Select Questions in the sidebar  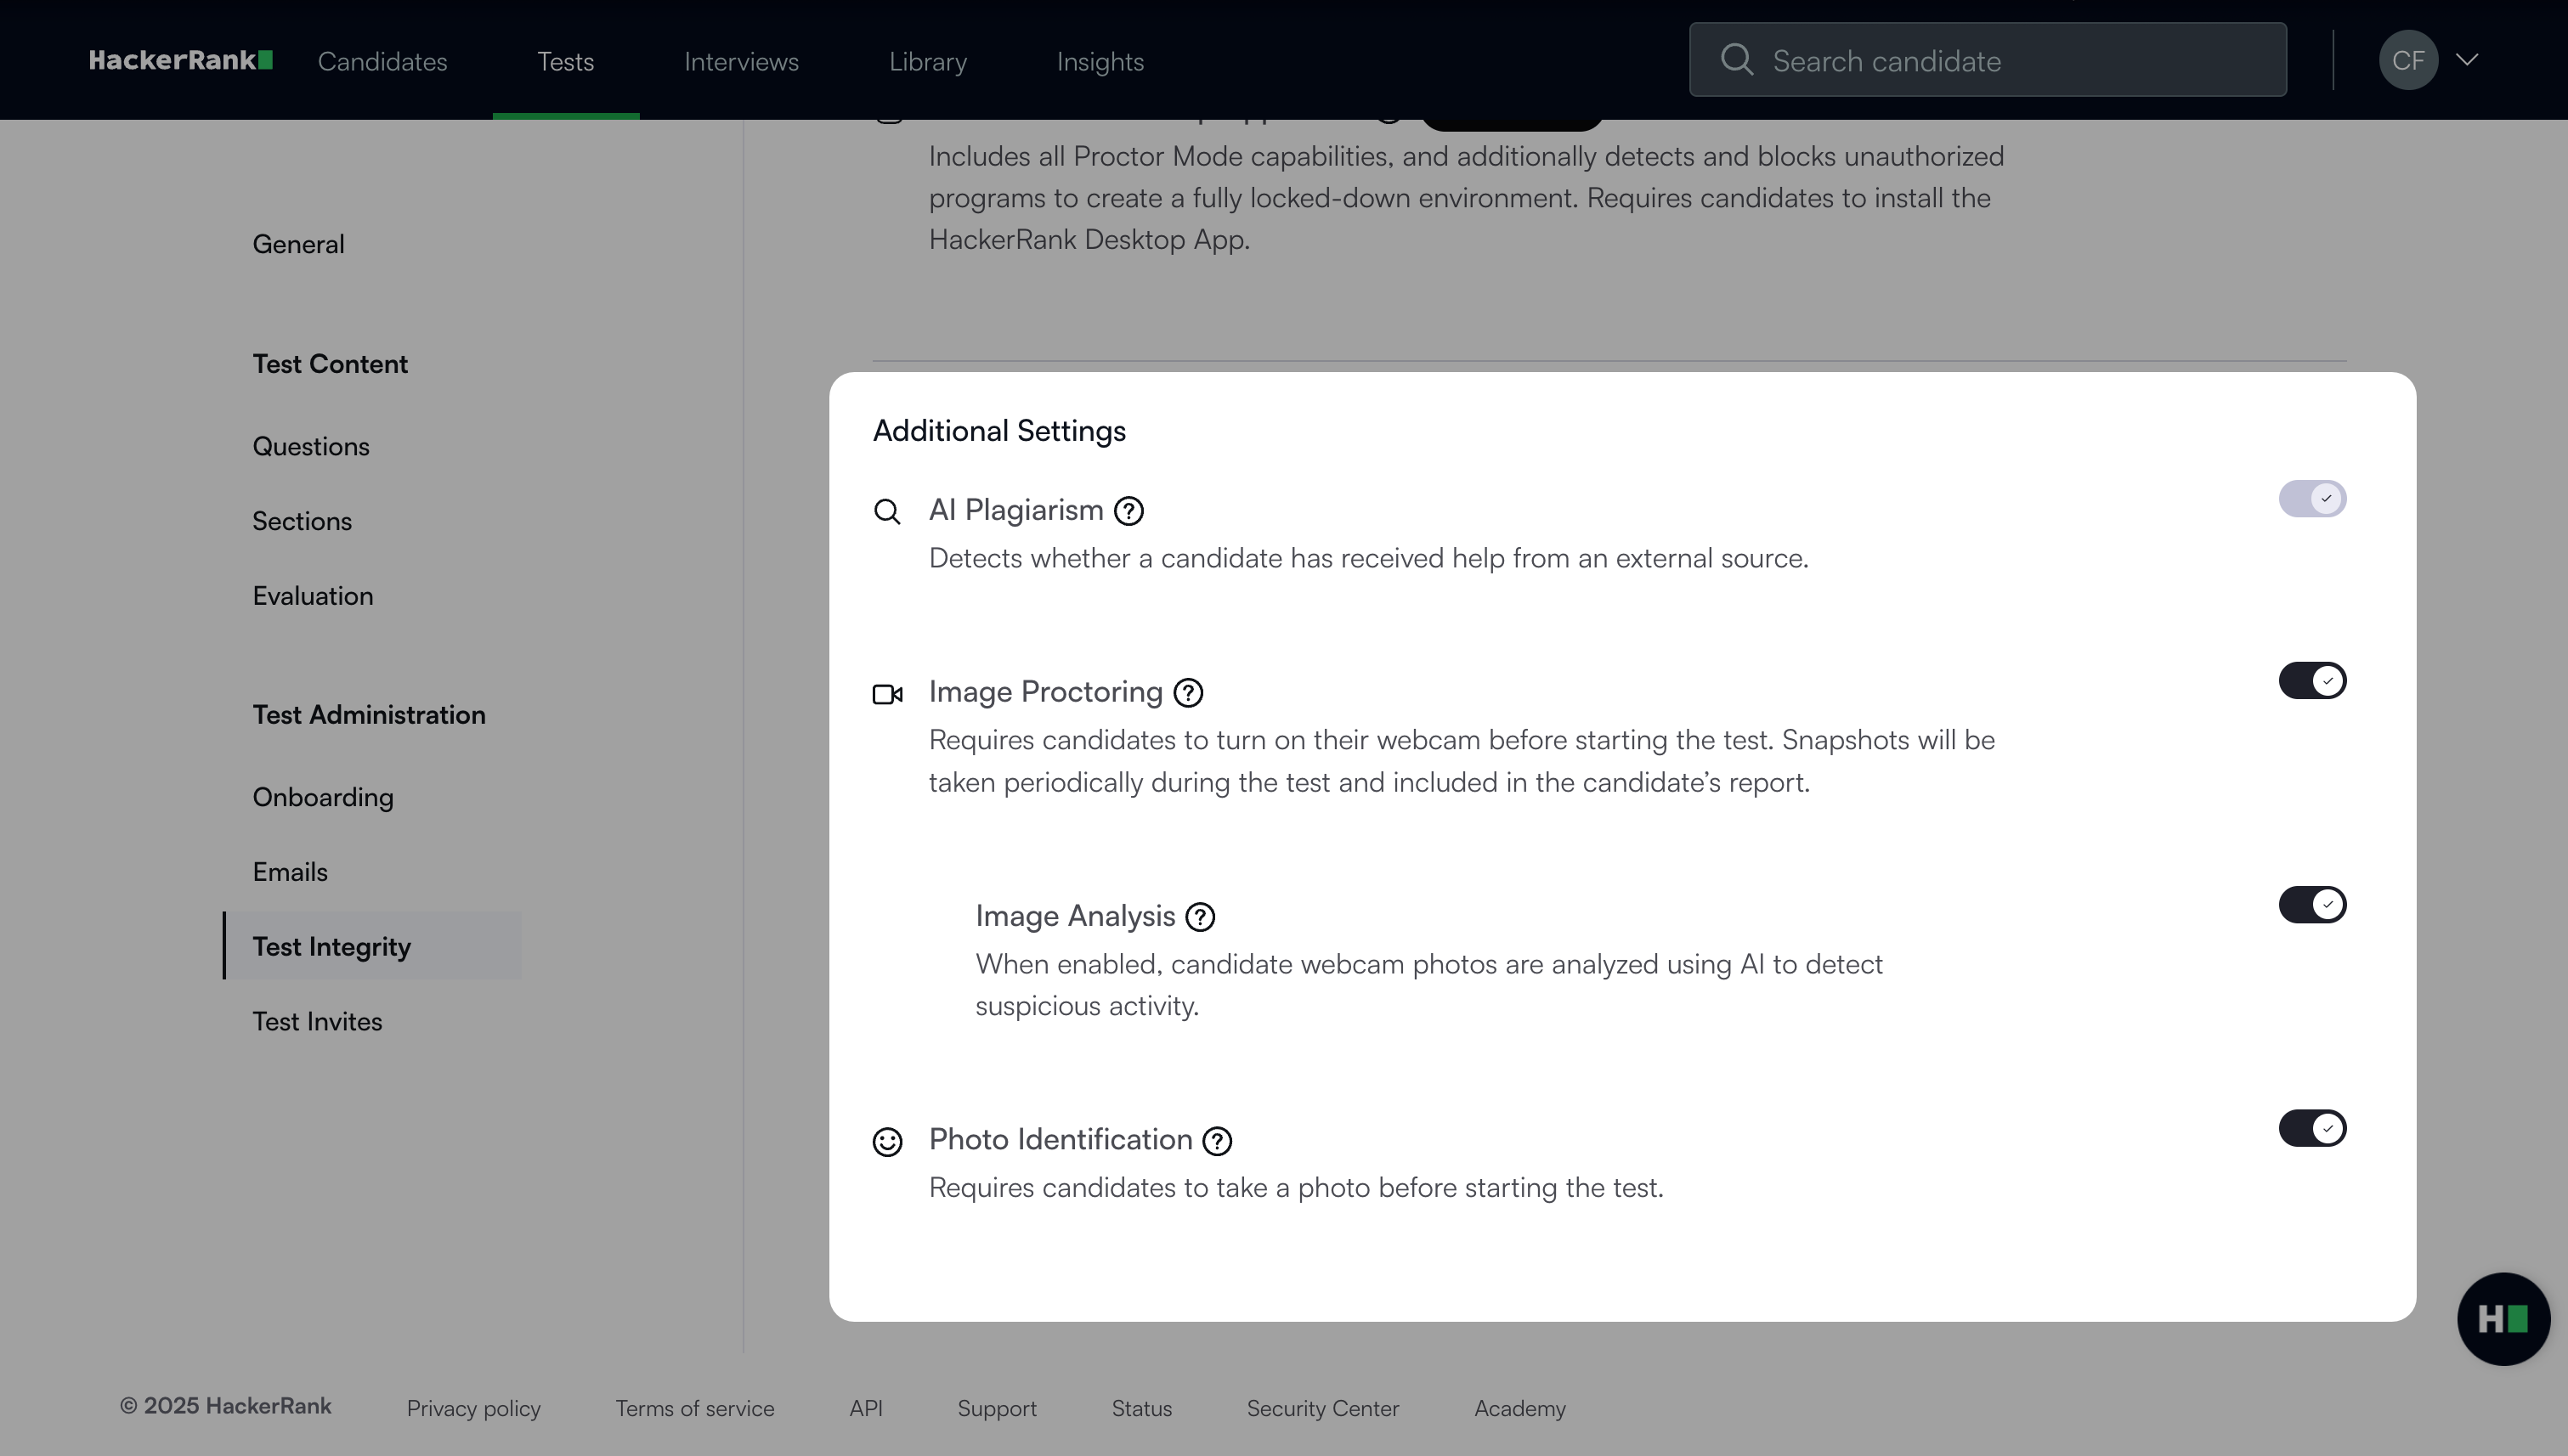(x=310, y=446)
